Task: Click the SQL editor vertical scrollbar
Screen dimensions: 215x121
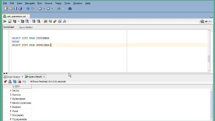Action: point(209,51)
